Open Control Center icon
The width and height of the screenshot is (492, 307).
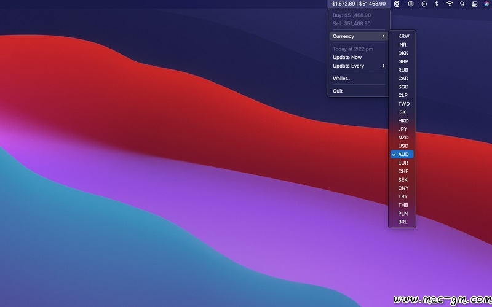click(x=474, y=4)
